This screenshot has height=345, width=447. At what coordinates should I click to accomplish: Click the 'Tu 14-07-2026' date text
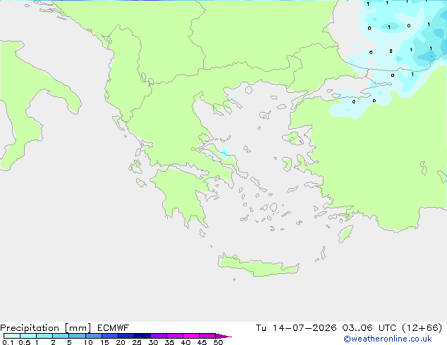[x=296, y=328]
